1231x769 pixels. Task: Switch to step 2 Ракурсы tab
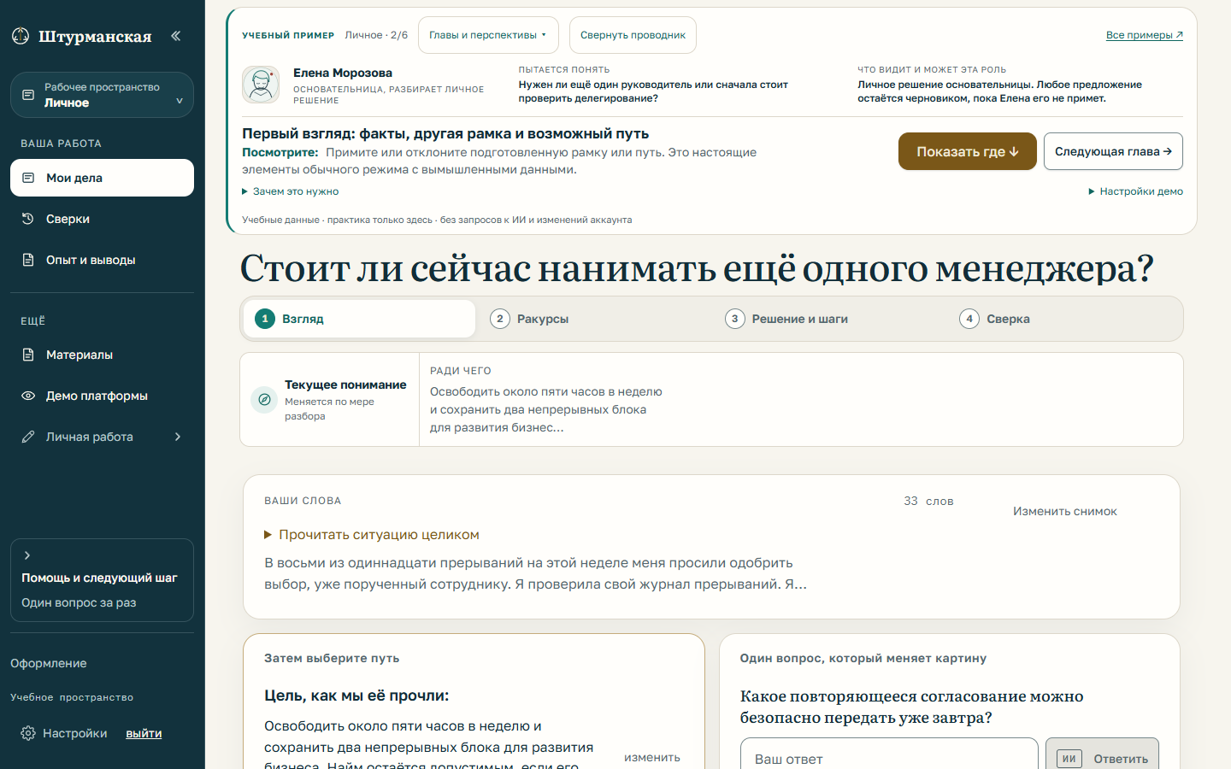594,319
